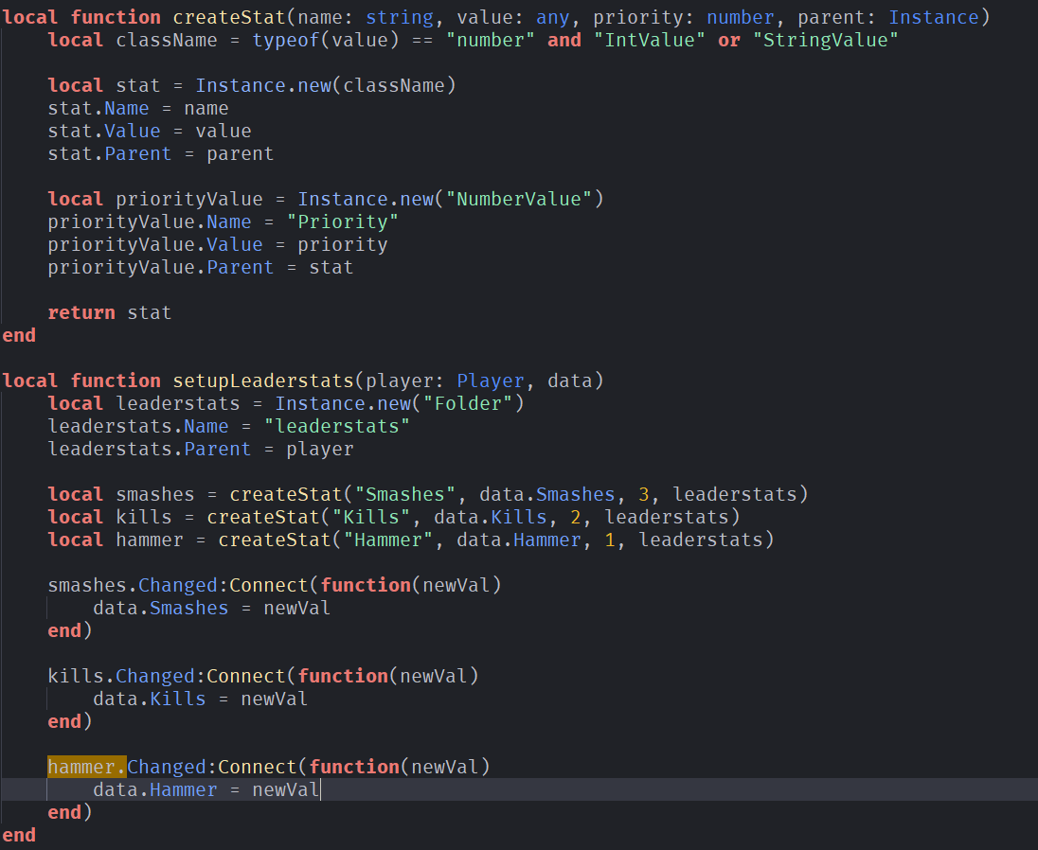Click the return keyword
Screen dimensions: 1038x850
(81, 312)
